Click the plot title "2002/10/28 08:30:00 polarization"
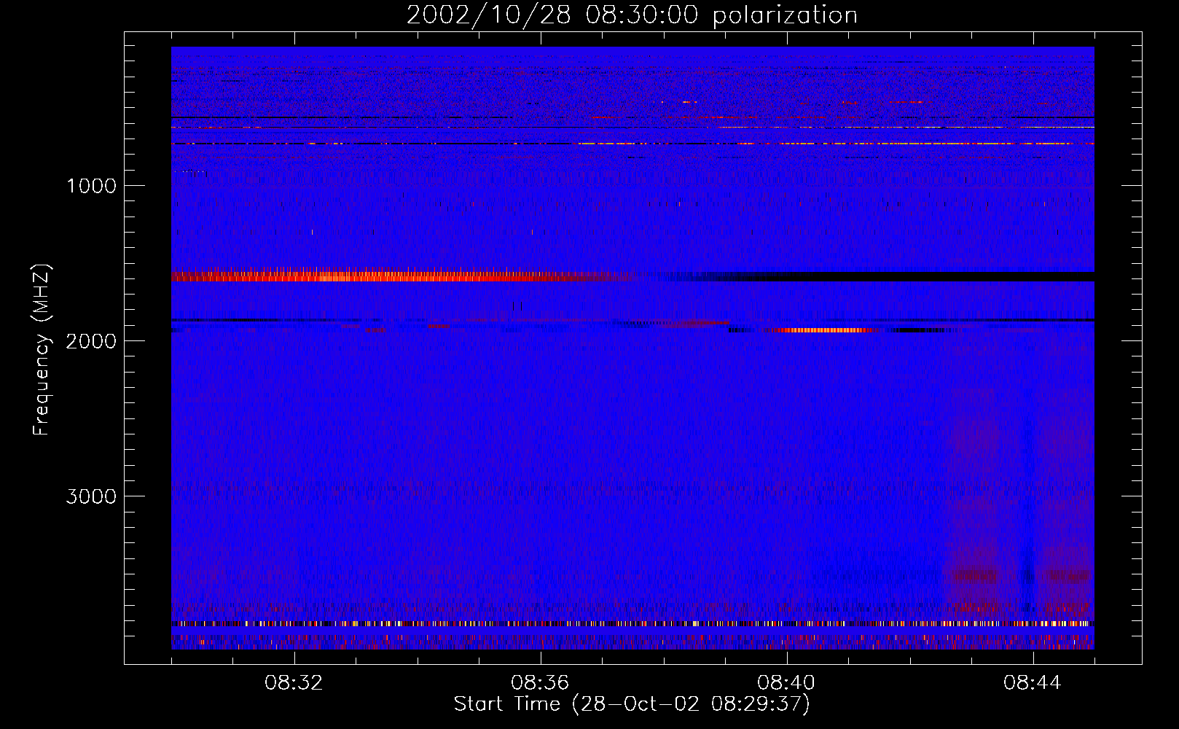The image size is (1179, 729). pos(632,15)
